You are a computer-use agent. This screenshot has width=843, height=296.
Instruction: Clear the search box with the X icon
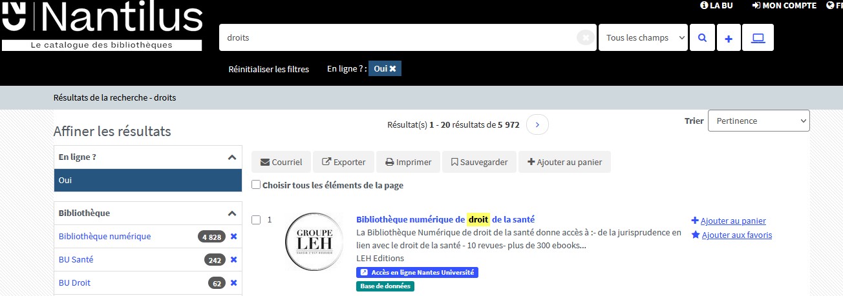pyautogui.click(x=585, y=38)
